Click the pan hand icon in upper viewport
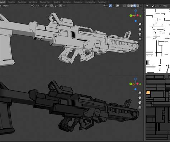The image size is (170, 142). pyautogui.click(x=140, y=29)
